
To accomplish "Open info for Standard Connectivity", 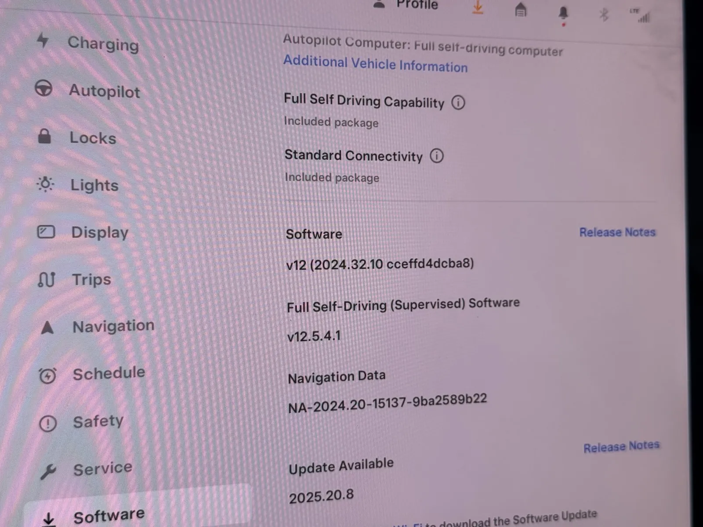I will click(x=437, y=155).
